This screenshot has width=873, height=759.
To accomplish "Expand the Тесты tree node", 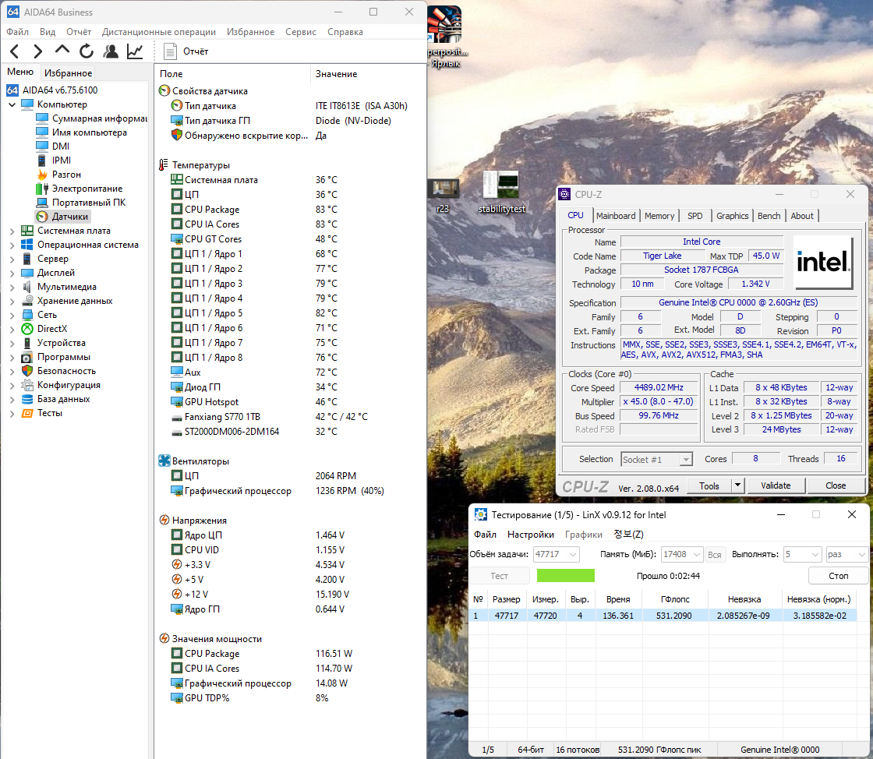I will coord(12,413).
